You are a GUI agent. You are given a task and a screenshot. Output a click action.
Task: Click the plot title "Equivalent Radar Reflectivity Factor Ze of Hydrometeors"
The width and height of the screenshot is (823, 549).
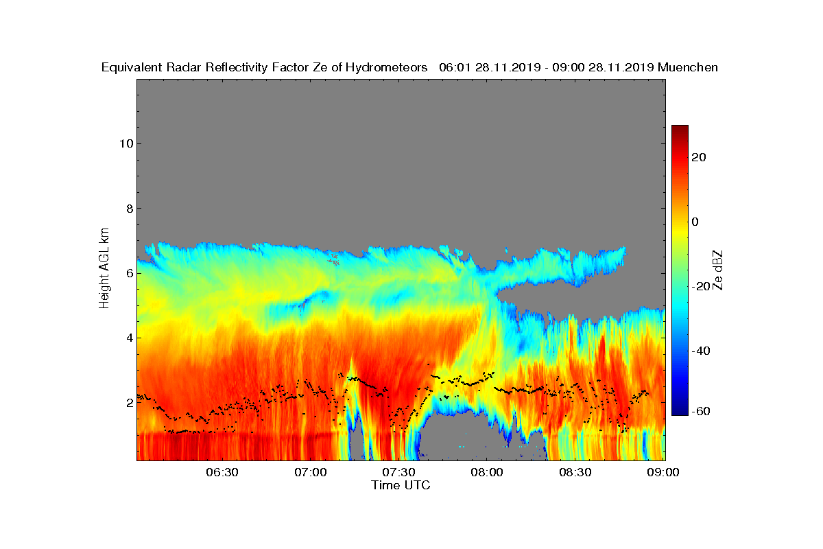point(265,67)
